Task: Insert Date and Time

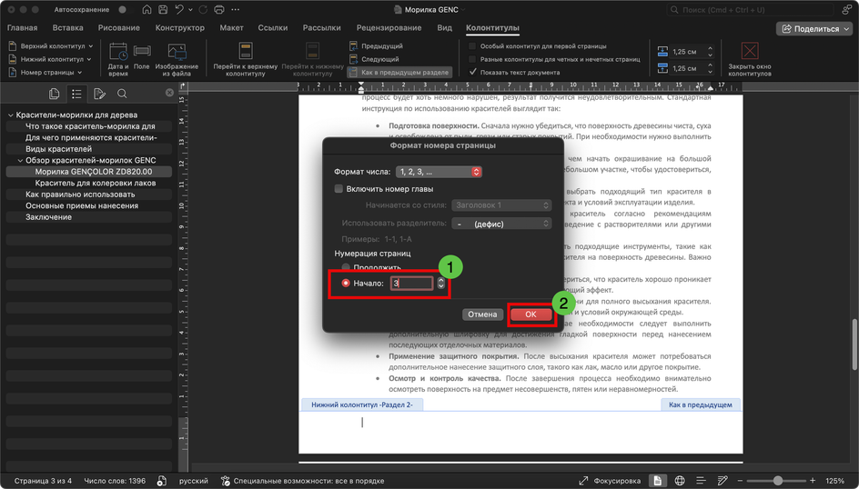Action: pyautogui.click(x=118, y=59)
